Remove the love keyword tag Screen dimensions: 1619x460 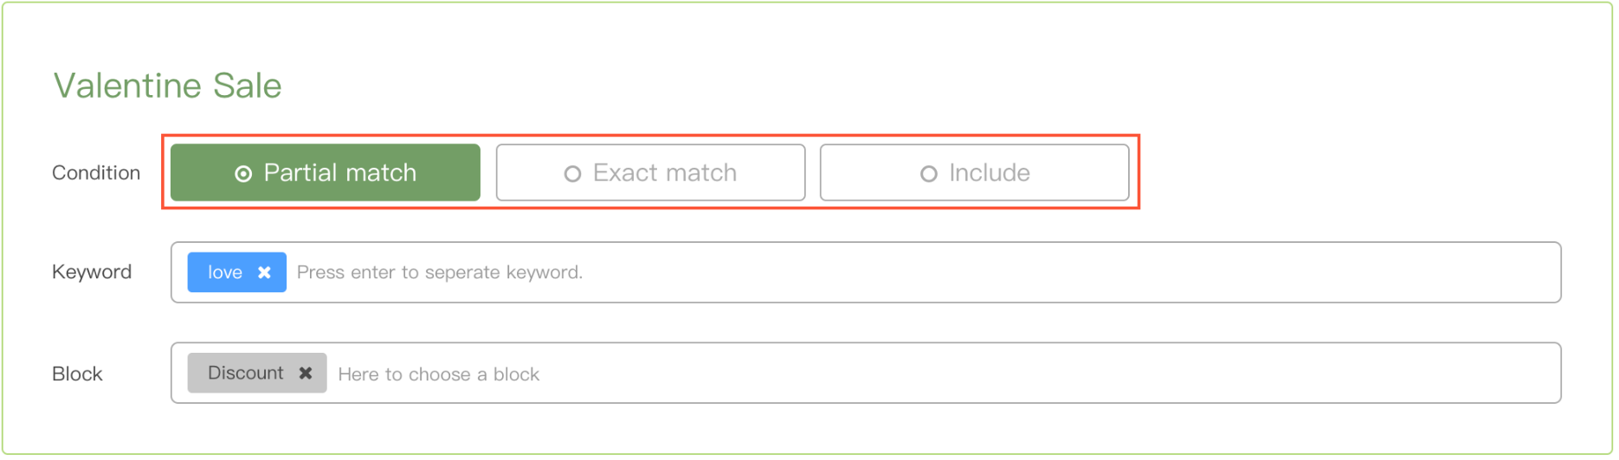click(265, 272)
